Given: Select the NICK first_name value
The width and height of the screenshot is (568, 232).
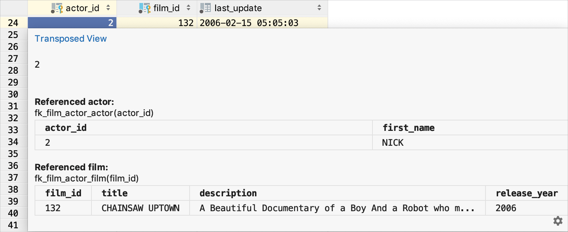Looking at the screenshot, I should pyautogui.click(x=392, y=142).
